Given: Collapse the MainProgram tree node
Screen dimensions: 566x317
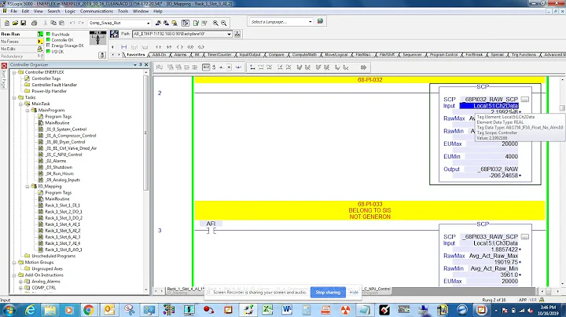Looking at the screenshot, I should click(x=27, y=110).
